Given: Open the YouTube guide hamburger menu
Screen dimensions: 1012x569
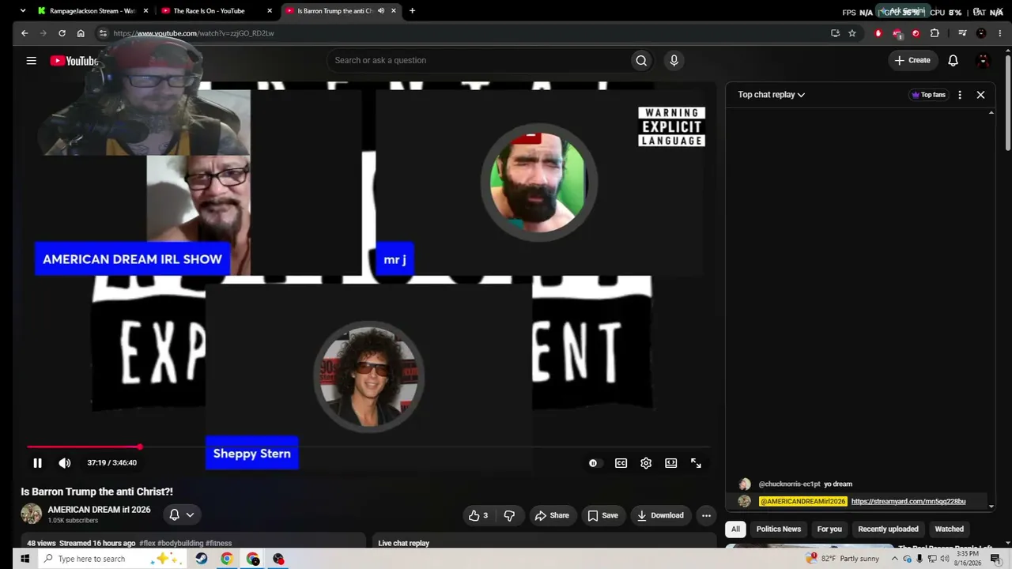Looking at the screenshot, I should [x=32, y=60].
